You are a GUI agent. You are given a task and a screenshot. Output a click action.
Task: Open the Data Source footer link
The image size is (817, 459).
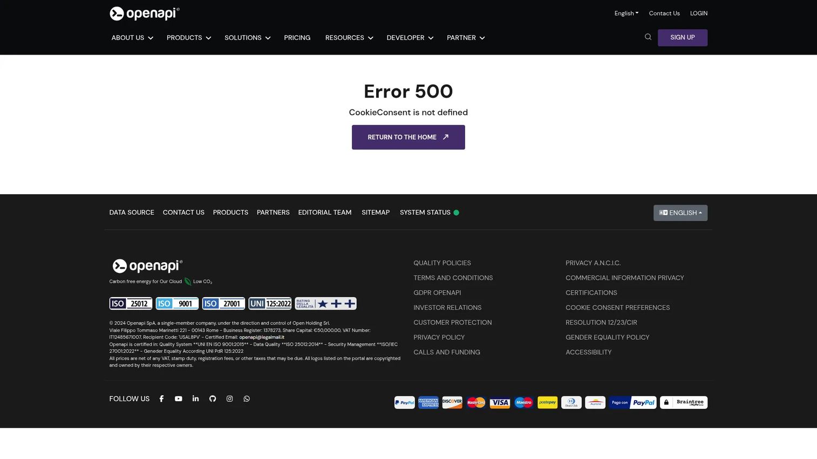click(132, 213)
